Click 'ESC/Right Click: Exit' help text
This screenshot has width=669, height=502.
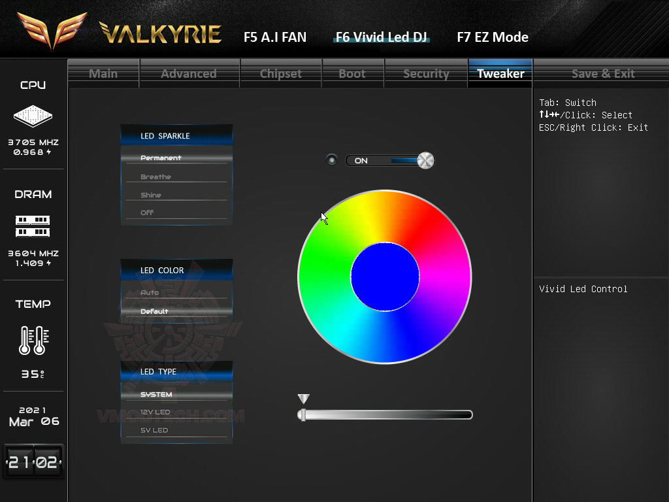point(593,127)
